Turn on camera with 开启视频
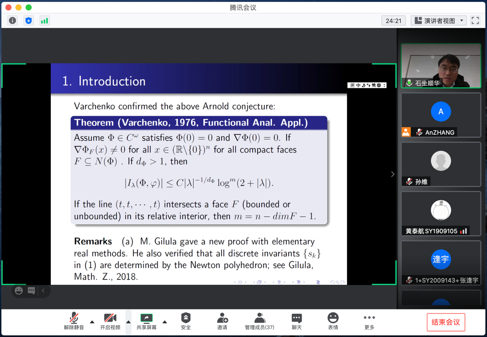This screenshot has width=487, height=337. click(110, 321)
